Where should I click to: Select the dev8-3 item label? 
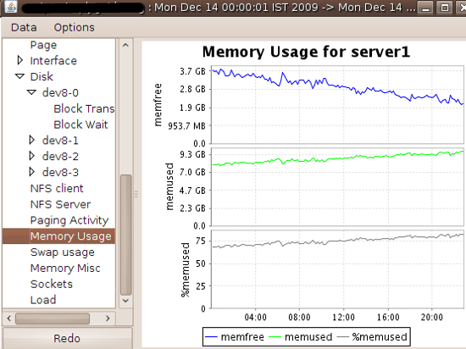pos(60,172)
